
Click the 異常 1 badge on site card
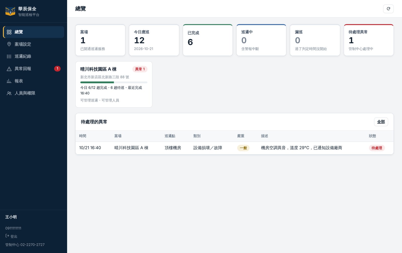(140, 69)
